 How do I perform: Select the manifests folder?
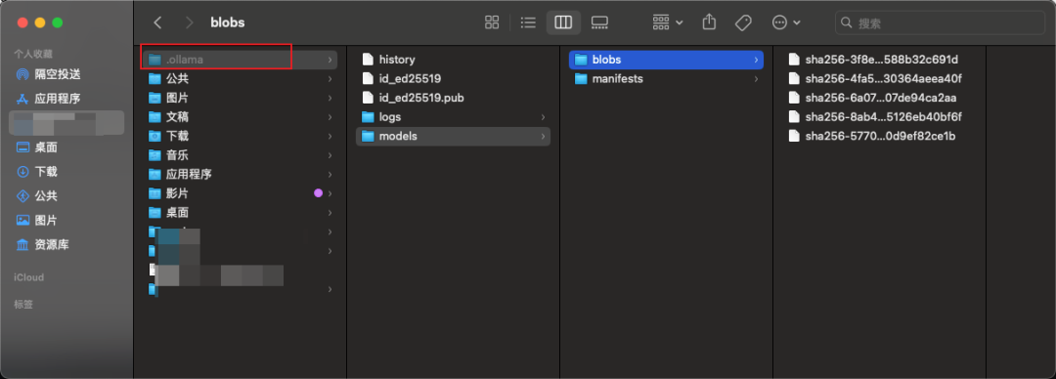point(666,79)
